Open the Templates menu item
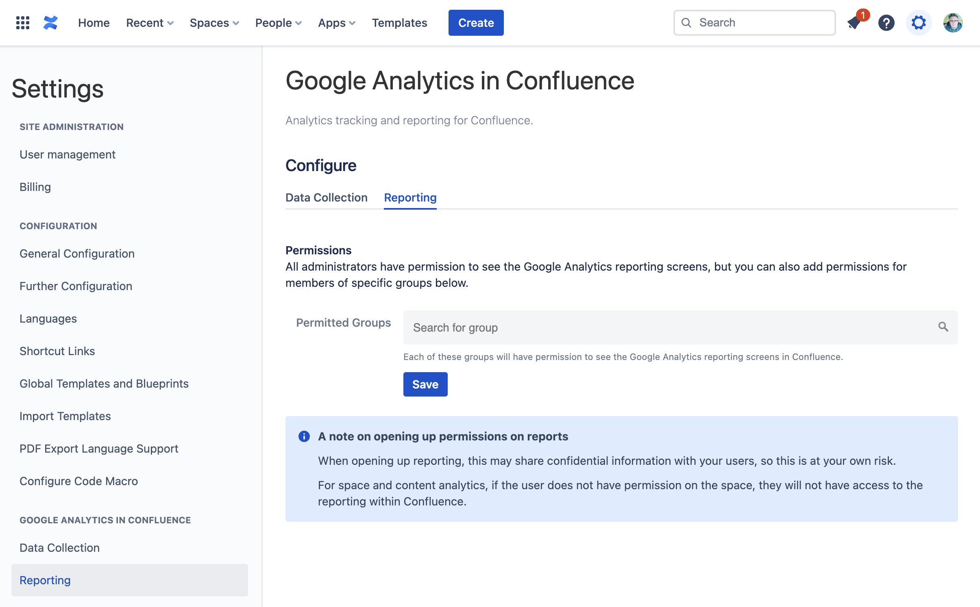 pyautogui.click(x=399, y=23)
